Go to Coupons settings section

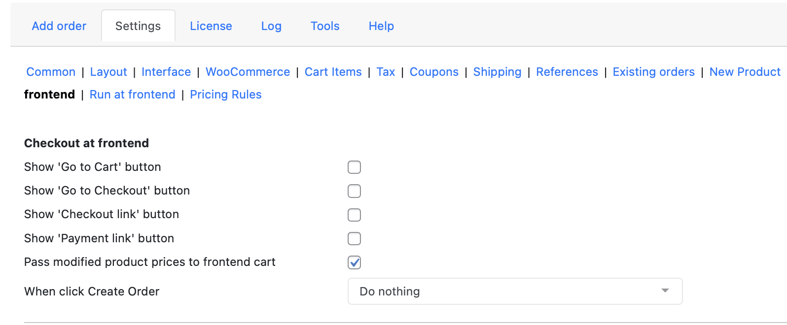434,72
